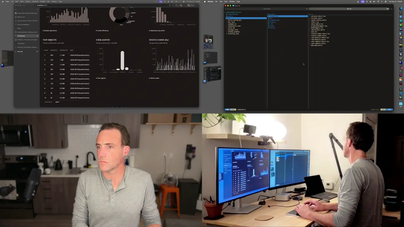Expand the Bucket operations details
Image resolution: width=404 pixels, height=227 pixels.
coord(50,31)
